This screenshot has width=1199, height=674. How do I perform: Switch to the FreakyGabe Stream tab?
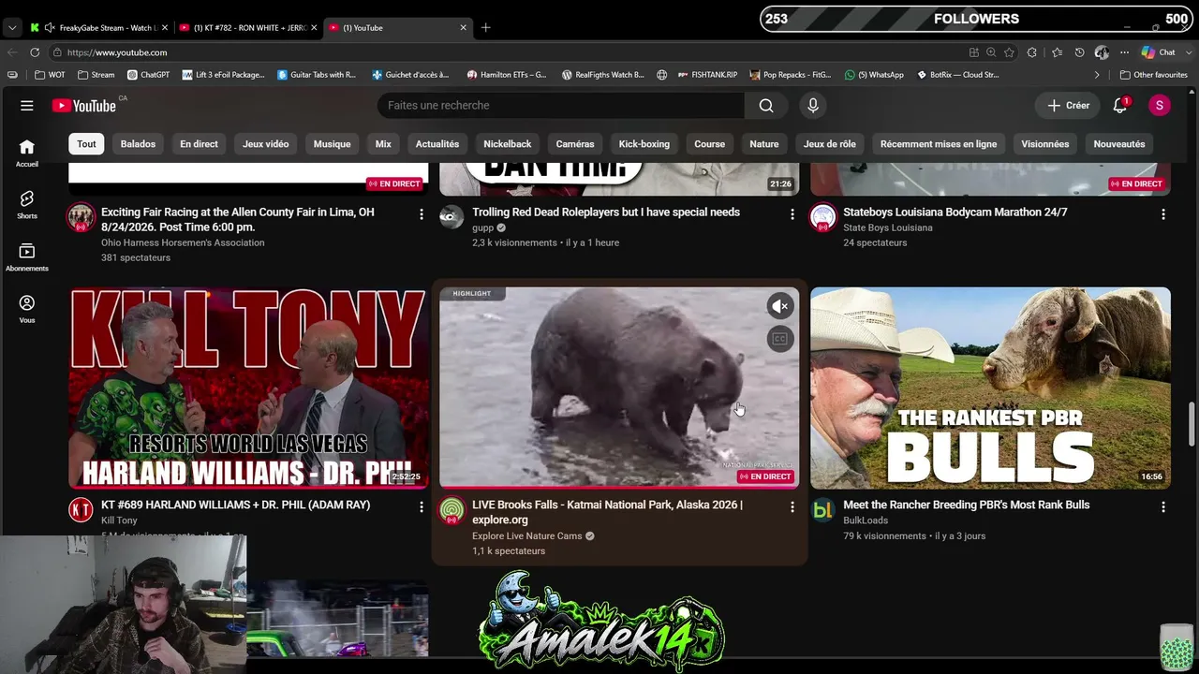98,28
